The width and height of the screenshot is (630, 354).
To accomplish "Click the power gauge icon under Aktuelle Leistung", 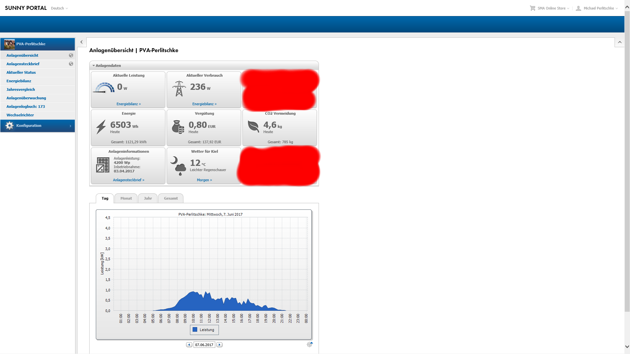I will point(104,88).
